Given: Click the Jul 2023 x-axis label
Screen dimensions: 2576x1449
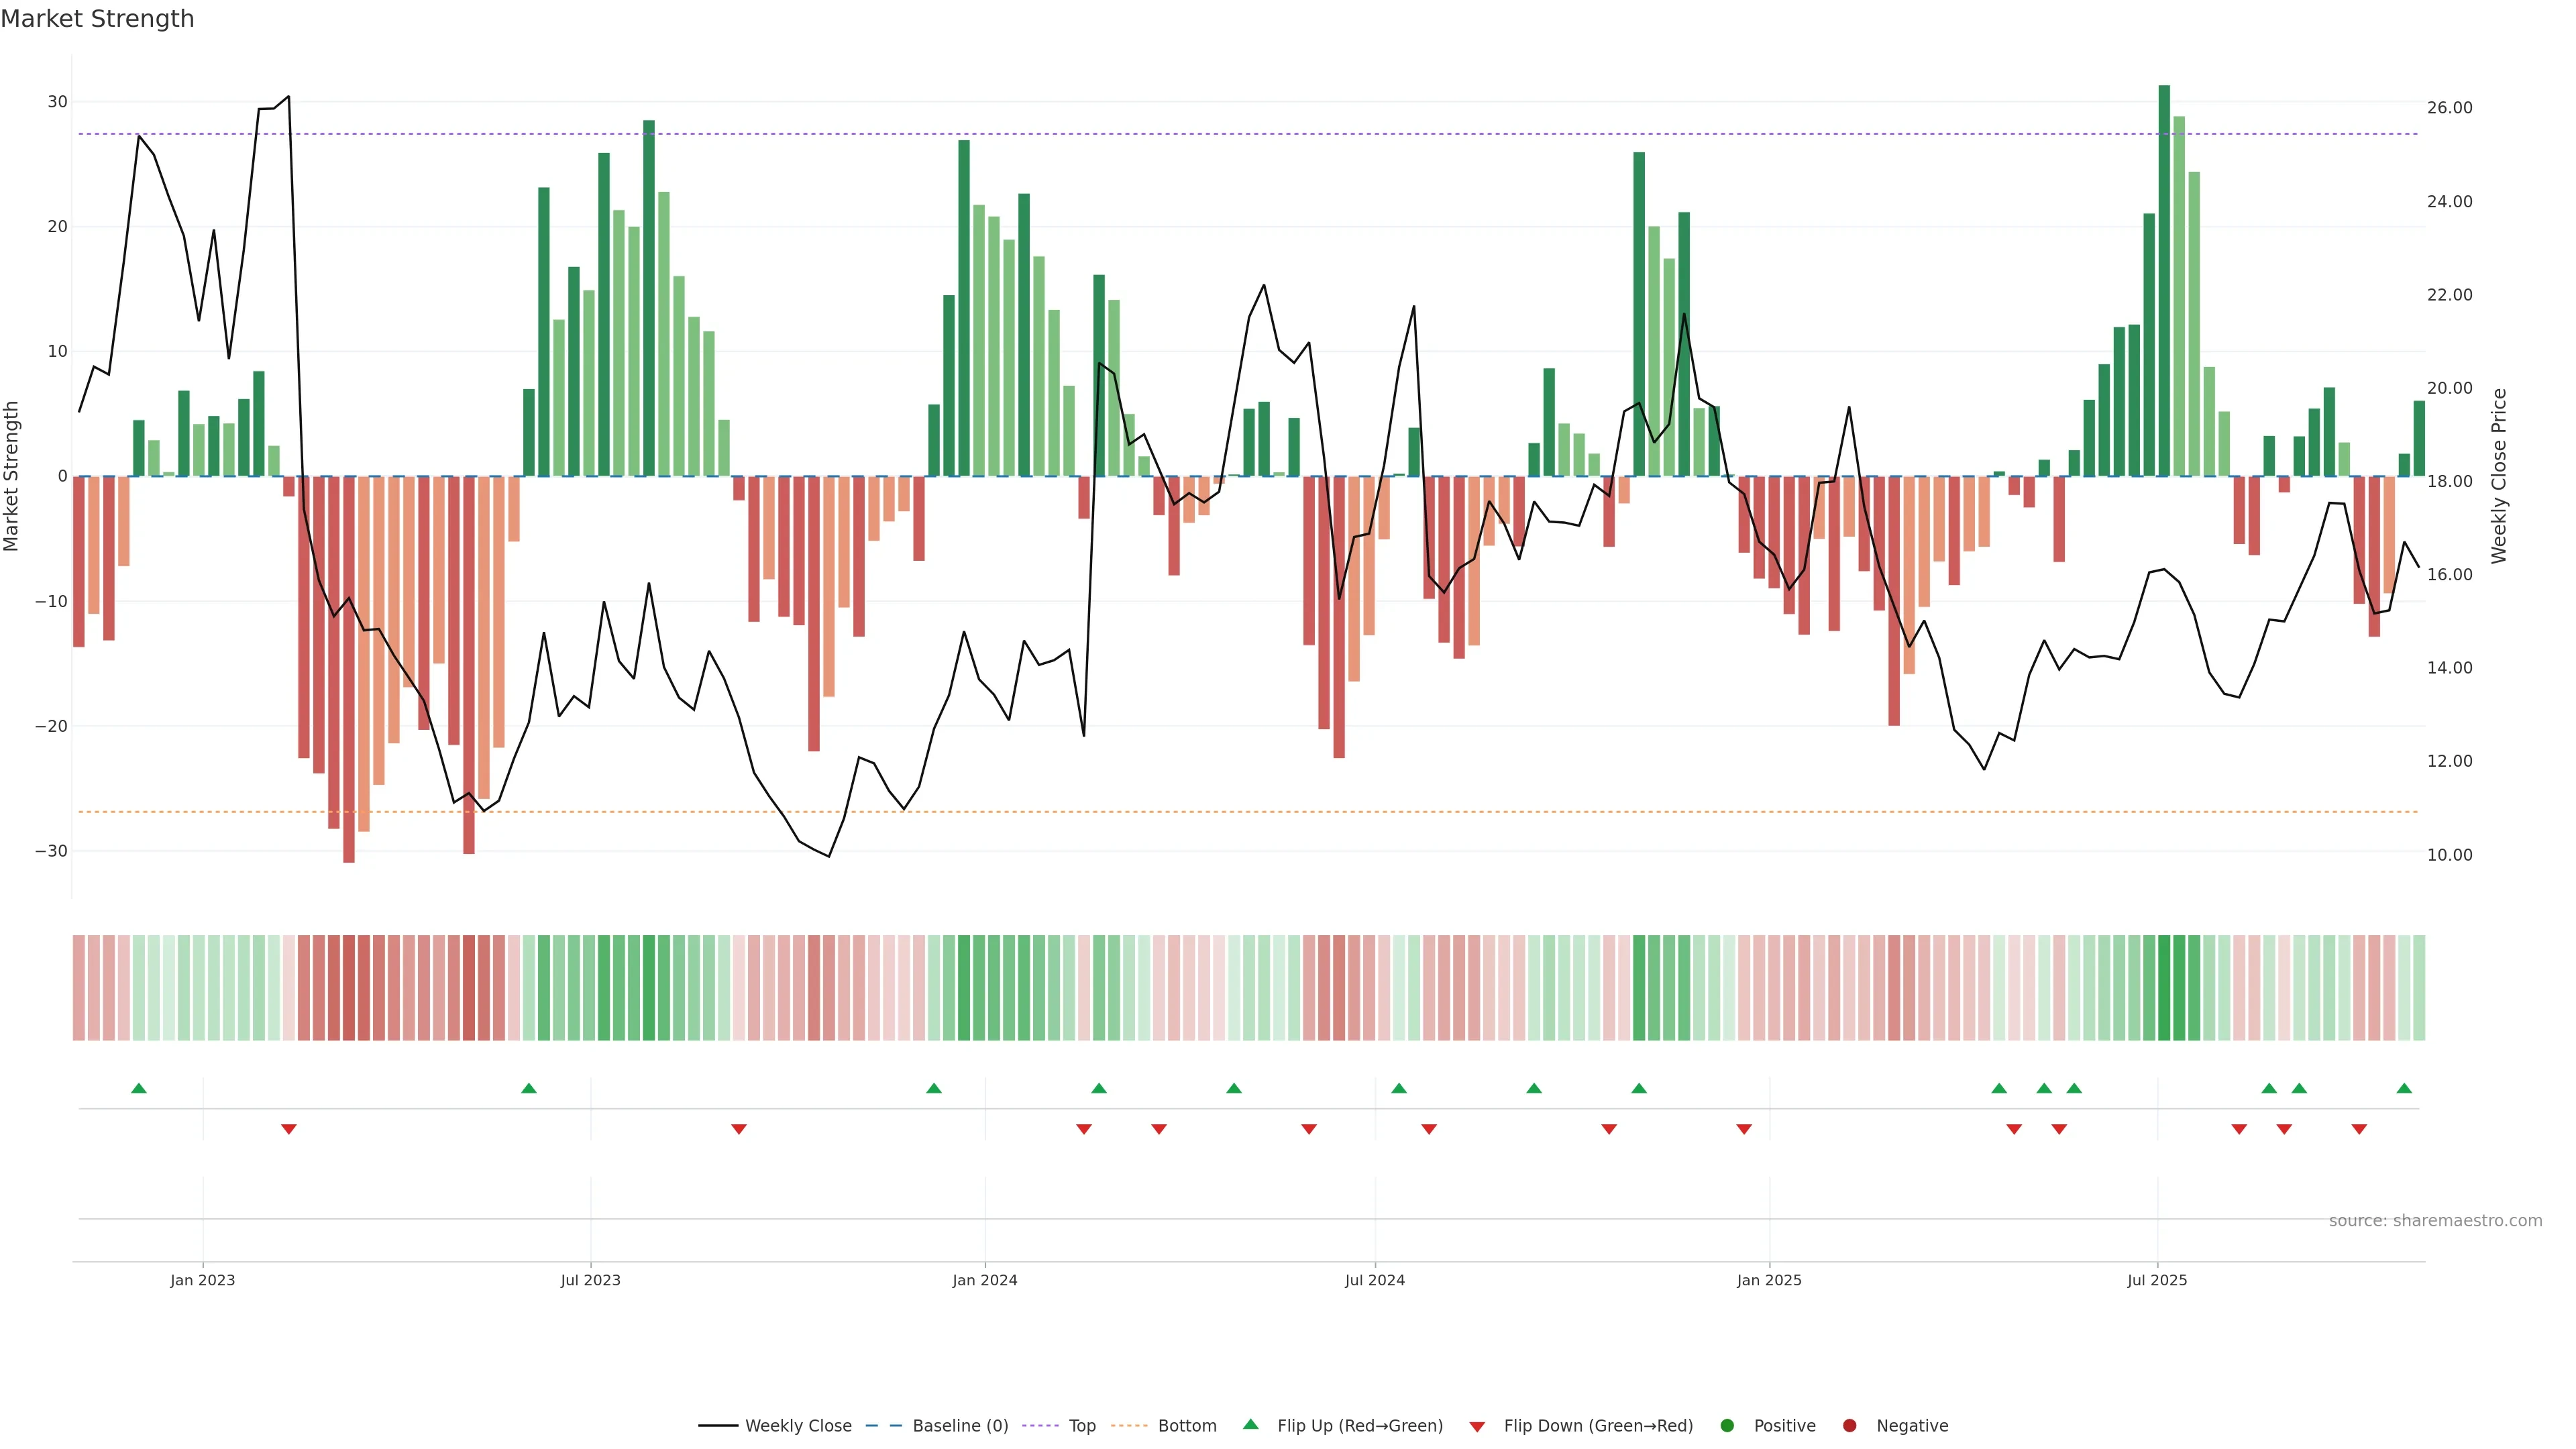Looking at the screenshot, I should pyautogui.click(x=590, y=1280).
